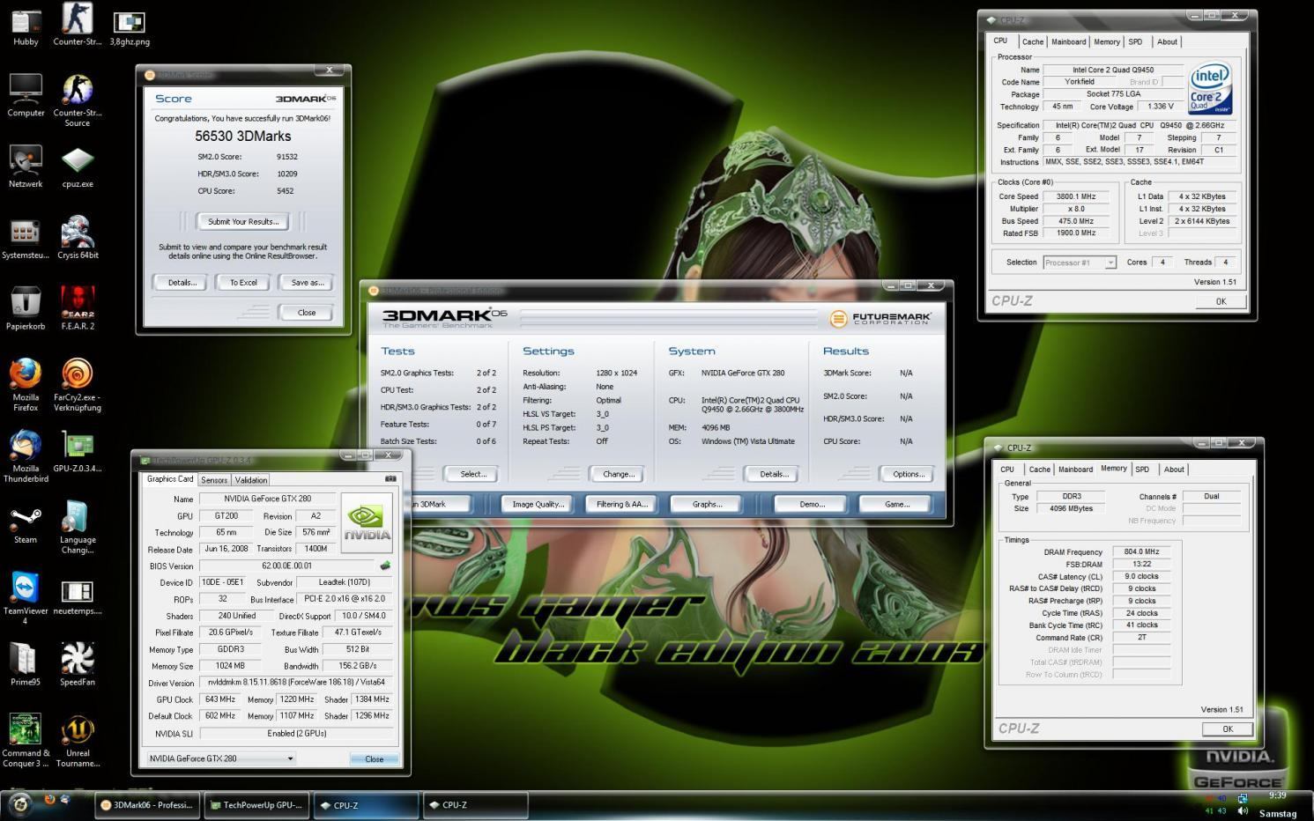The width and height of the screenshot is (1314, 821).
Task: Open 3,8ghz.png image file
Action: coord(130,29)
